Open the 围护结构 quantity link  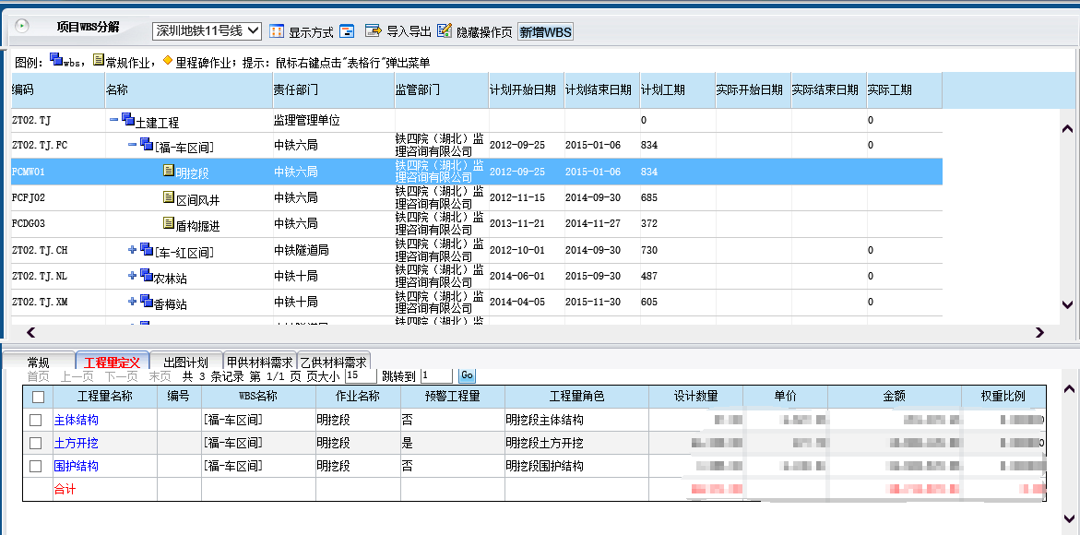click(x=76, y=466)
